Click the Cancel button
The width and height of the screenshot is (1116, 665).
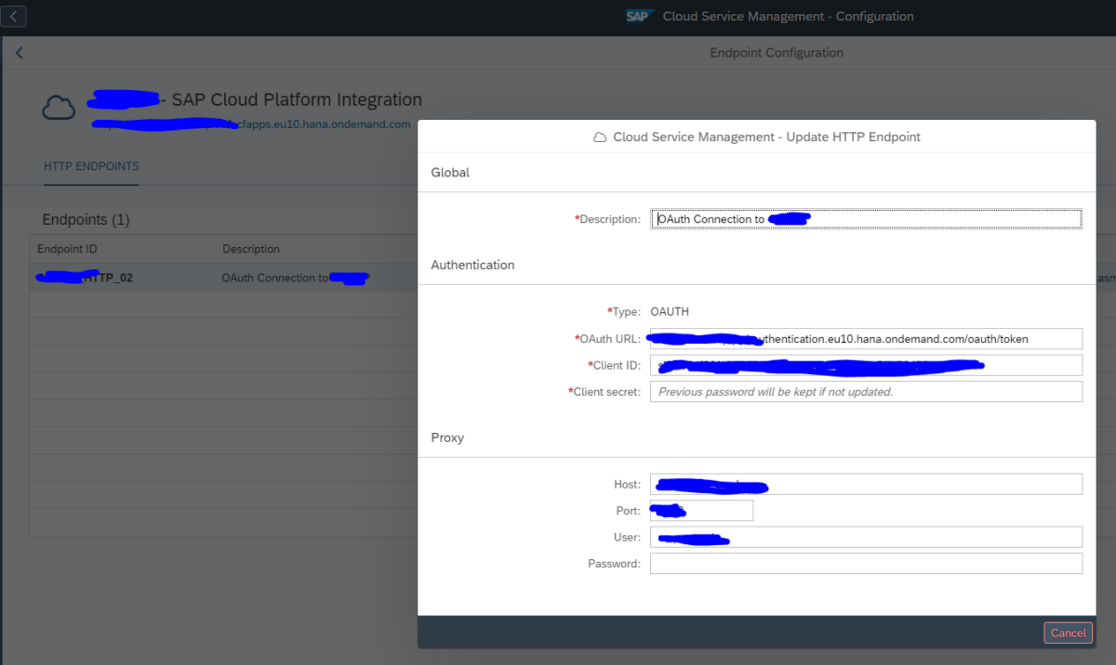point(1068,632)
